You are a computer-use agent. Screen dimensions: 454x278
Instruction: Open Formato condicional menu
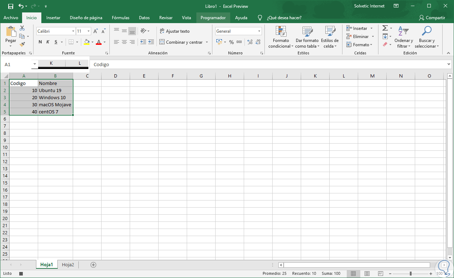pos(281,37)
